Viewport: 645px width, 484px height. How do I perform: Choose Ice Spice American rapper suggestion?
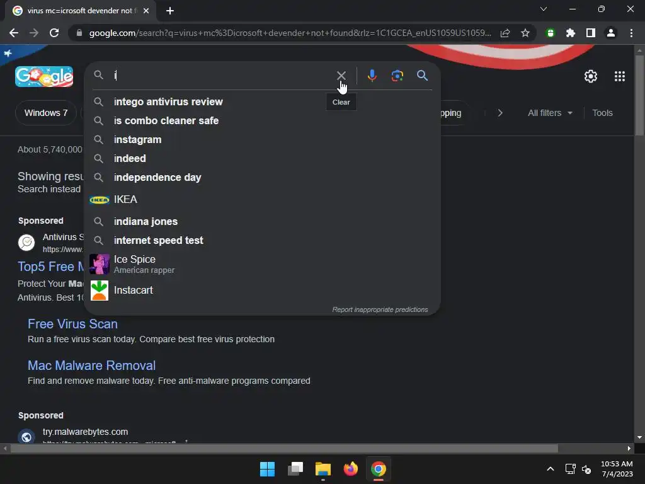click(x=262, y=264)
